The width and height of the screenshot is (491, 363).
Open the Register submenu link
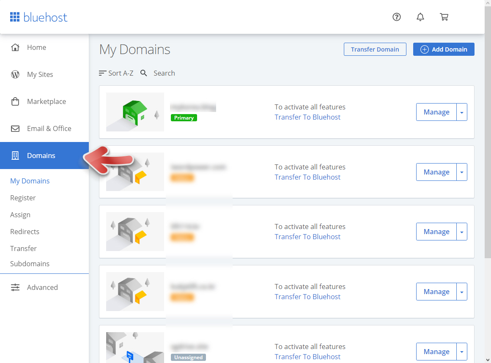point(23,198)
